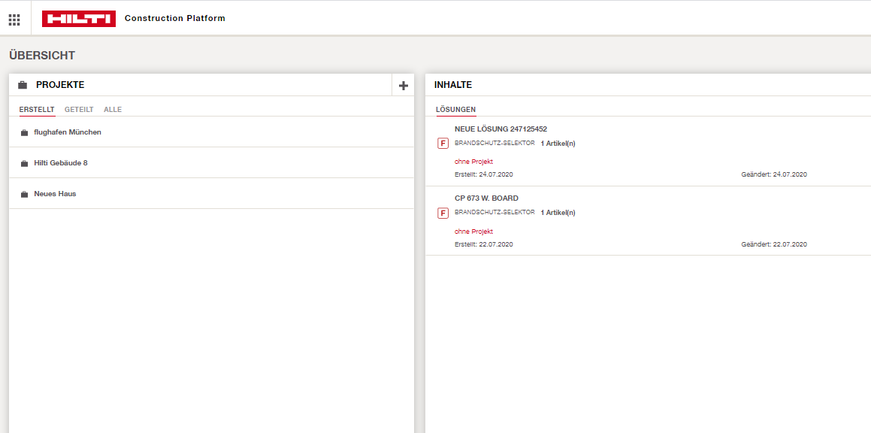Click the briefcase icon next to Neues Haus
Screen dimensions: 871x433
[x=23, y=193]
